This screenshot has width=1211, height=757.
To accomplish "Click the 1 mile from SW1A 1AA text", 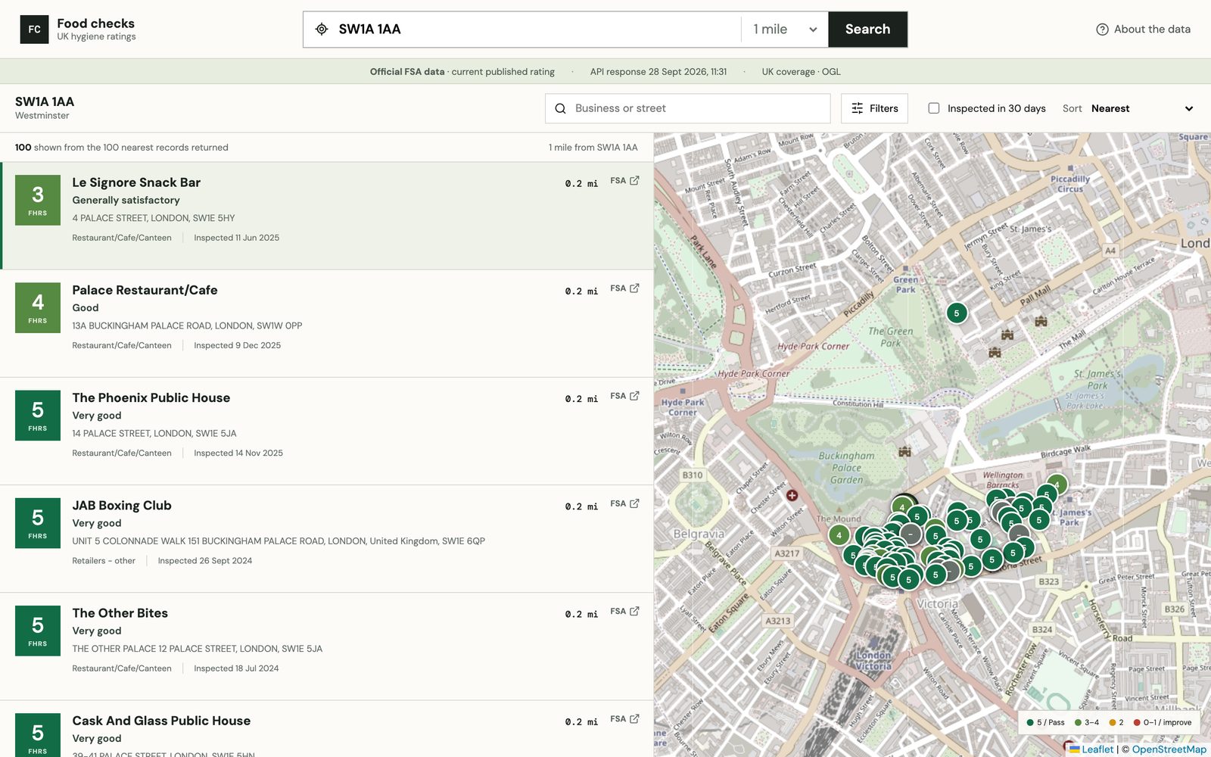I will [x=593, y=148].
